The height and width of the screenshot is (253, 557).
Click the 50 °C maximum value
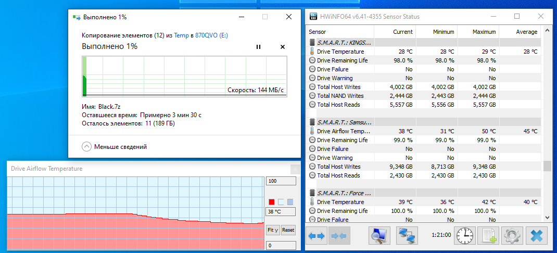point(488,131)
